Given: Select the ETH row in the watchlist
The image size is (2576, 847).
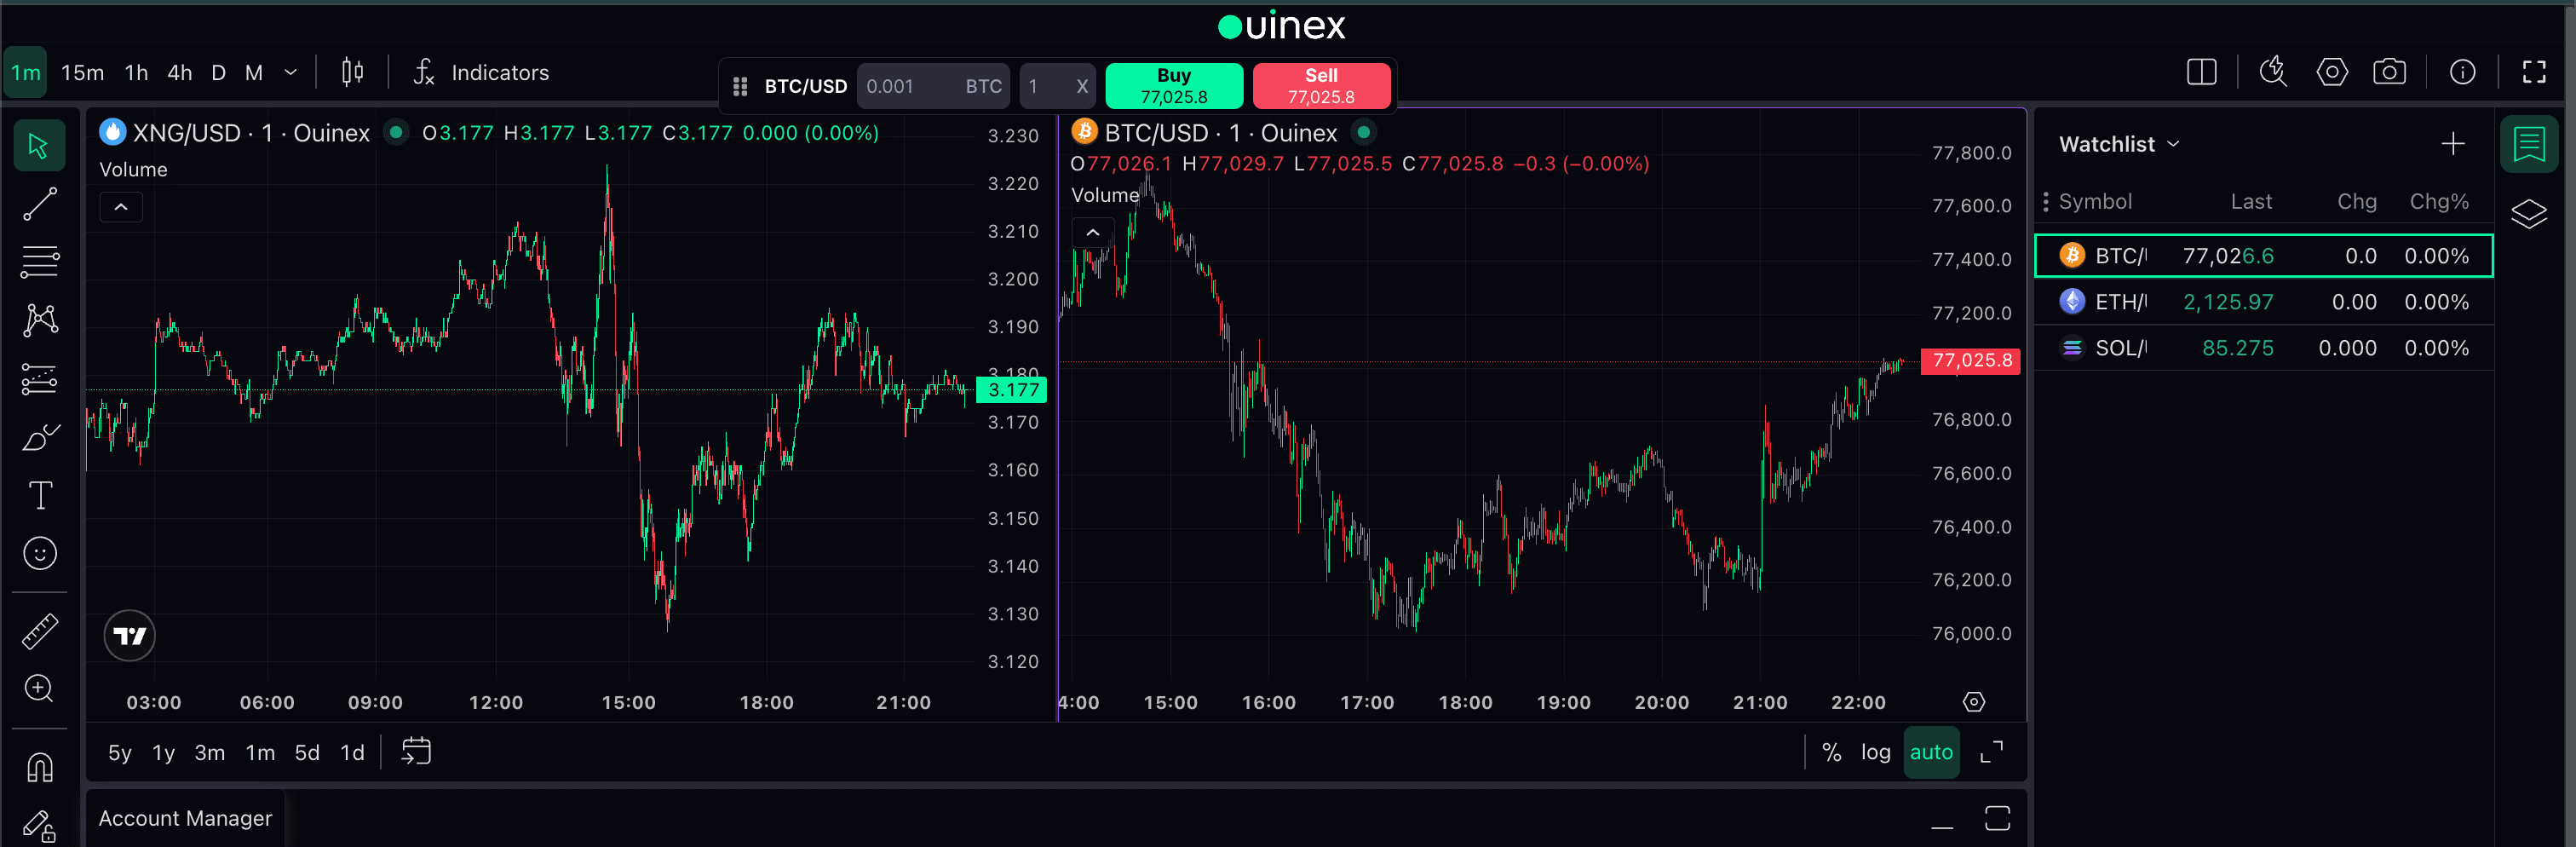Looking at the screenshot, I should [2263, 301].
